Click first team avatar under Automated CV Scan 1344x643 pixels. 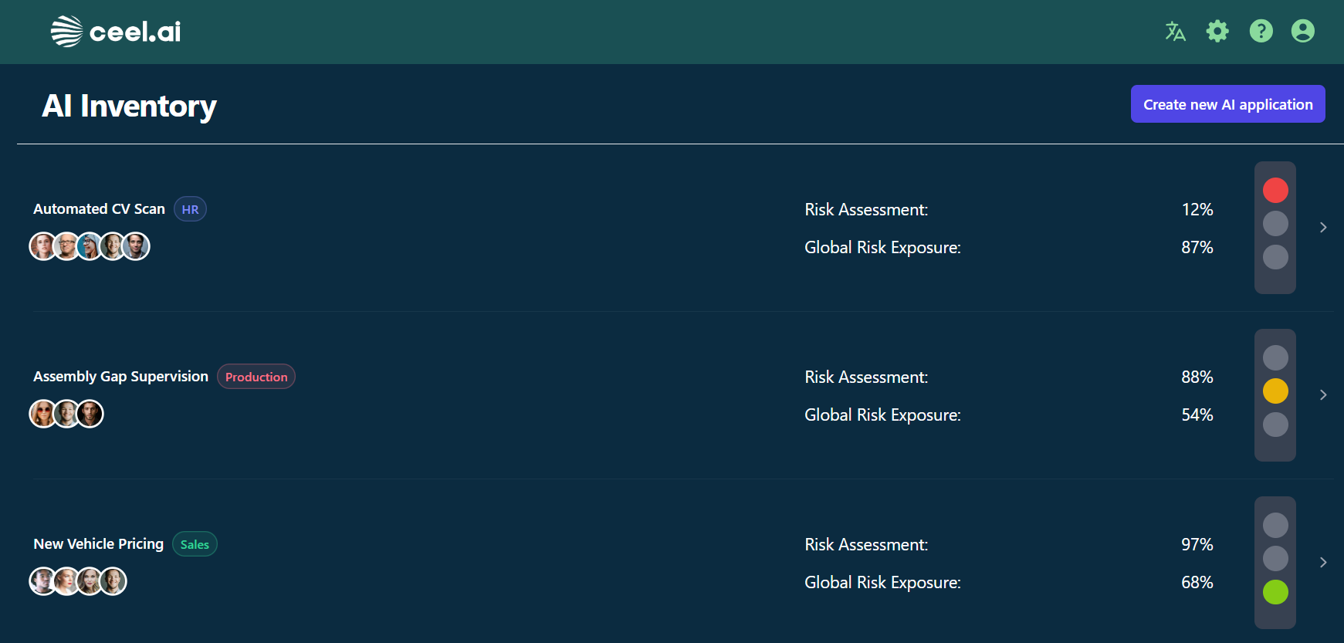[x=43, y=247]
